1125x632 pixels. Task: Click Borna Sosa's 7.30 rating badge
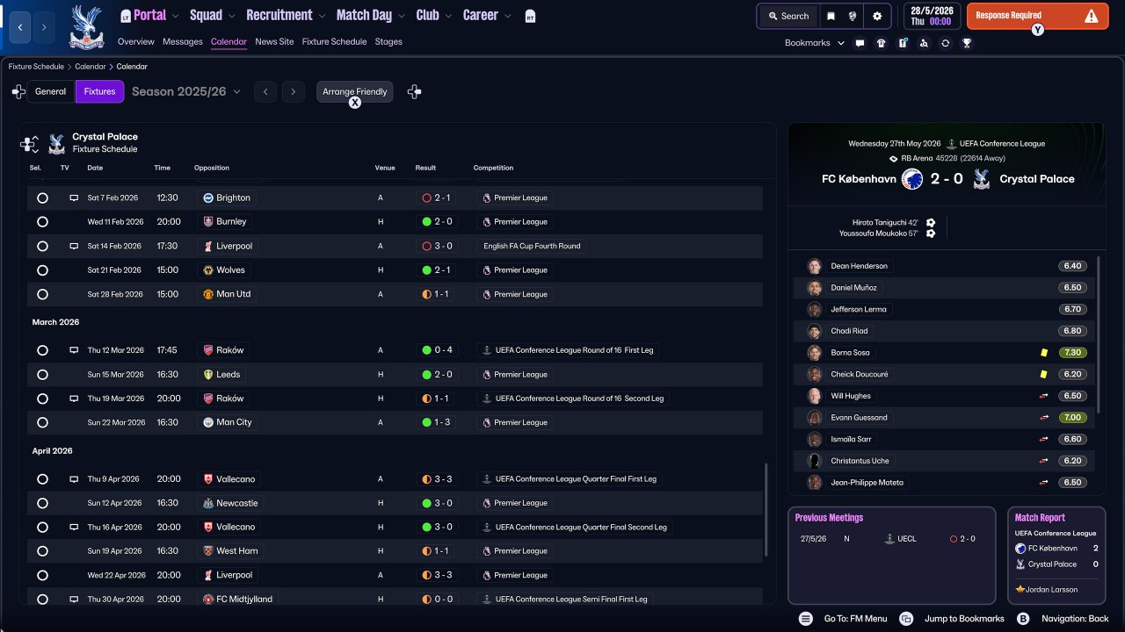pyautogui.click(x=1073, y=353)
